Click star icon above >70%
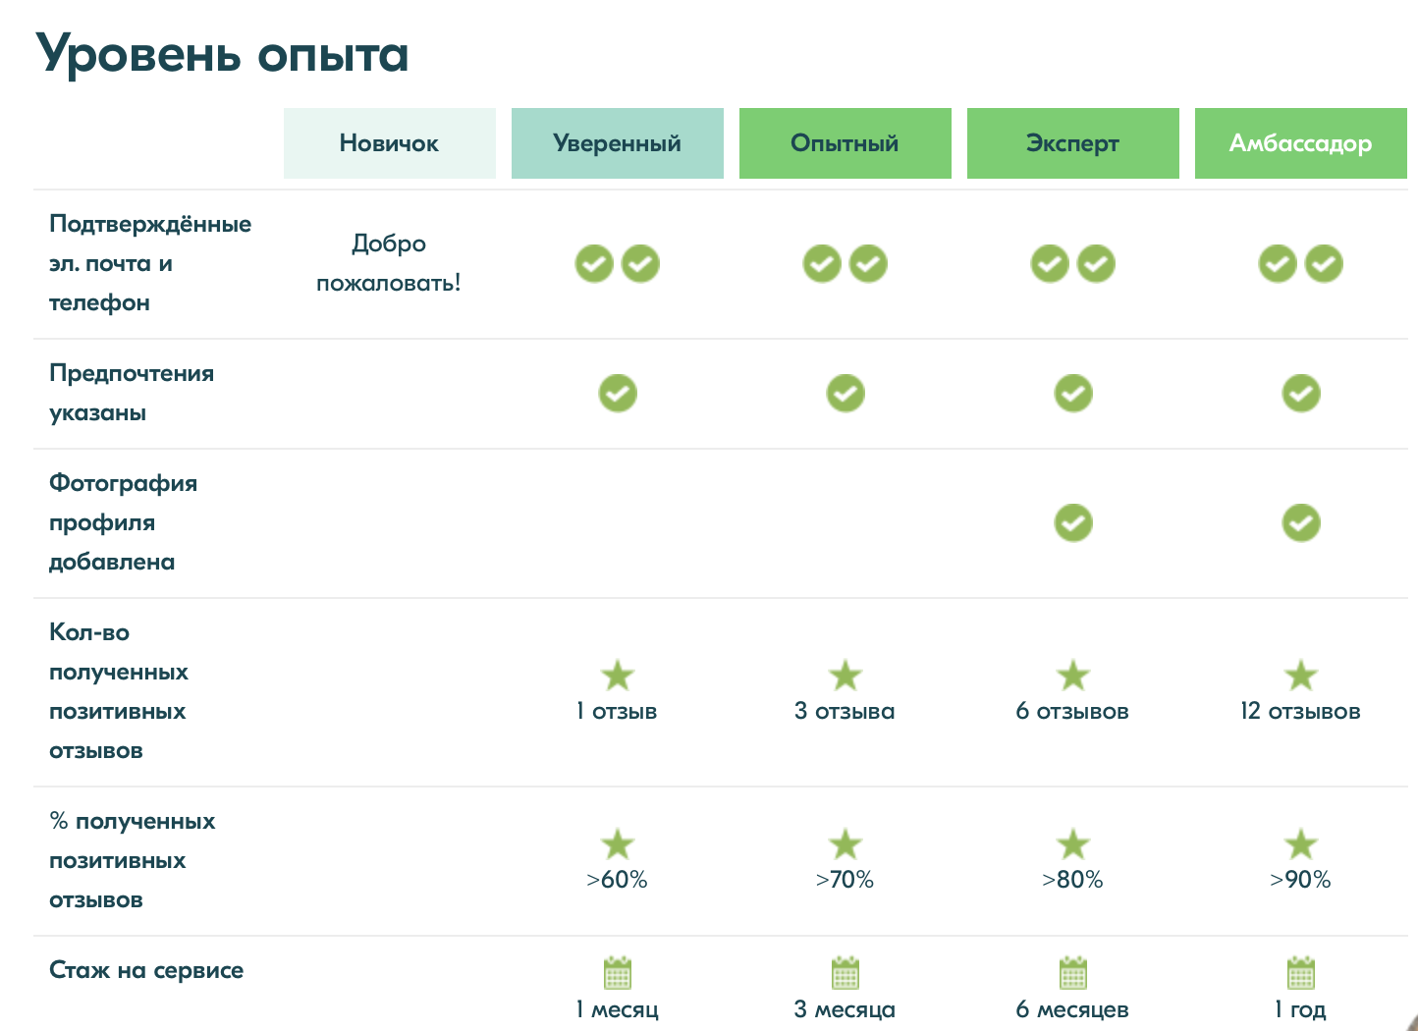1418x1031 pixels. pyautogui.click(x=845, y=844)
